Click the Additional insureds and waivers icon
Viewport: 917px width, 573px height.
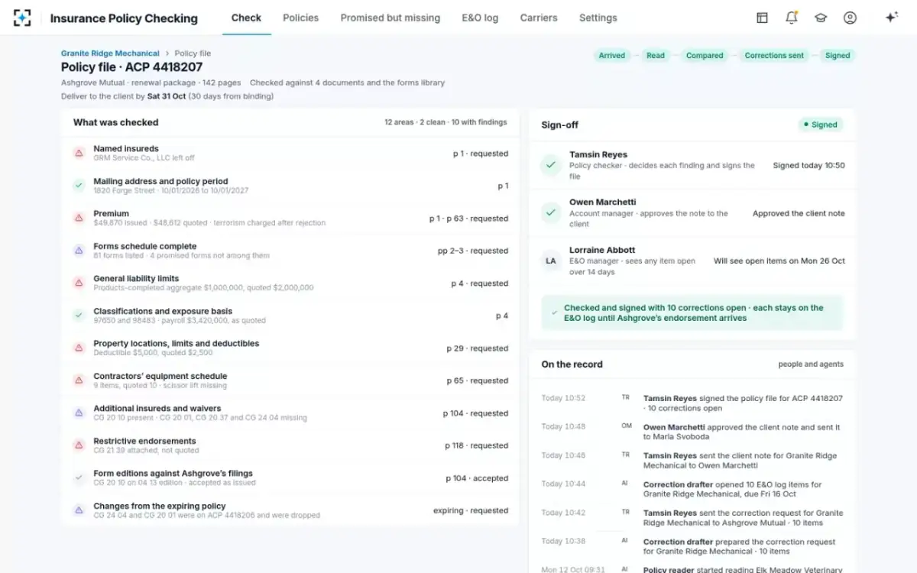pyautogui.click(x=79, y=413)
